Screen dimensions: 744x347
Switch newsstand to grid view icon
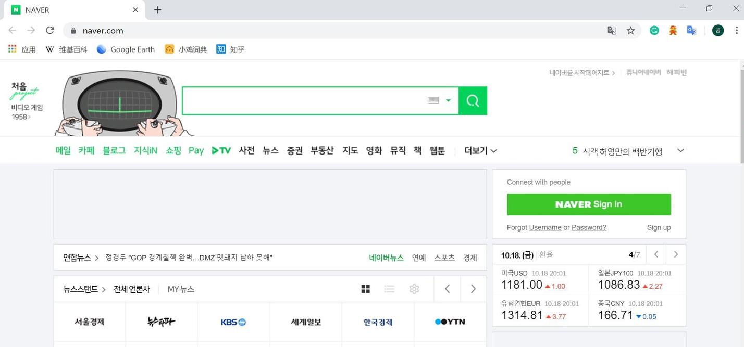(x=365, y=289)
